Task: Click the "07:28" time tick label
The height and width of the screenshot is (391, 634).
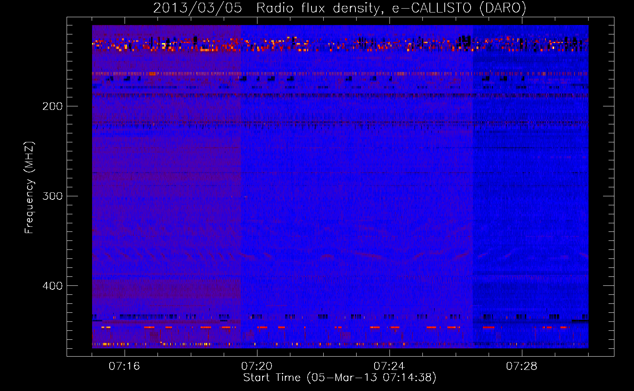Action: [x=522, y=366]
